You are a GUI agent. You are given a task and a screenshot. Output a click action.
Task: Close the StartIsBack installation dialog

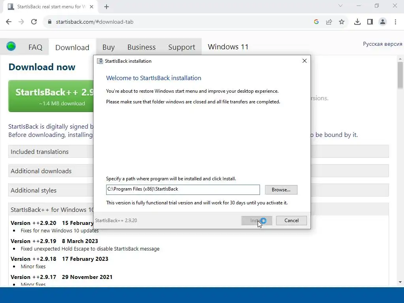click(x=305, y=61)
